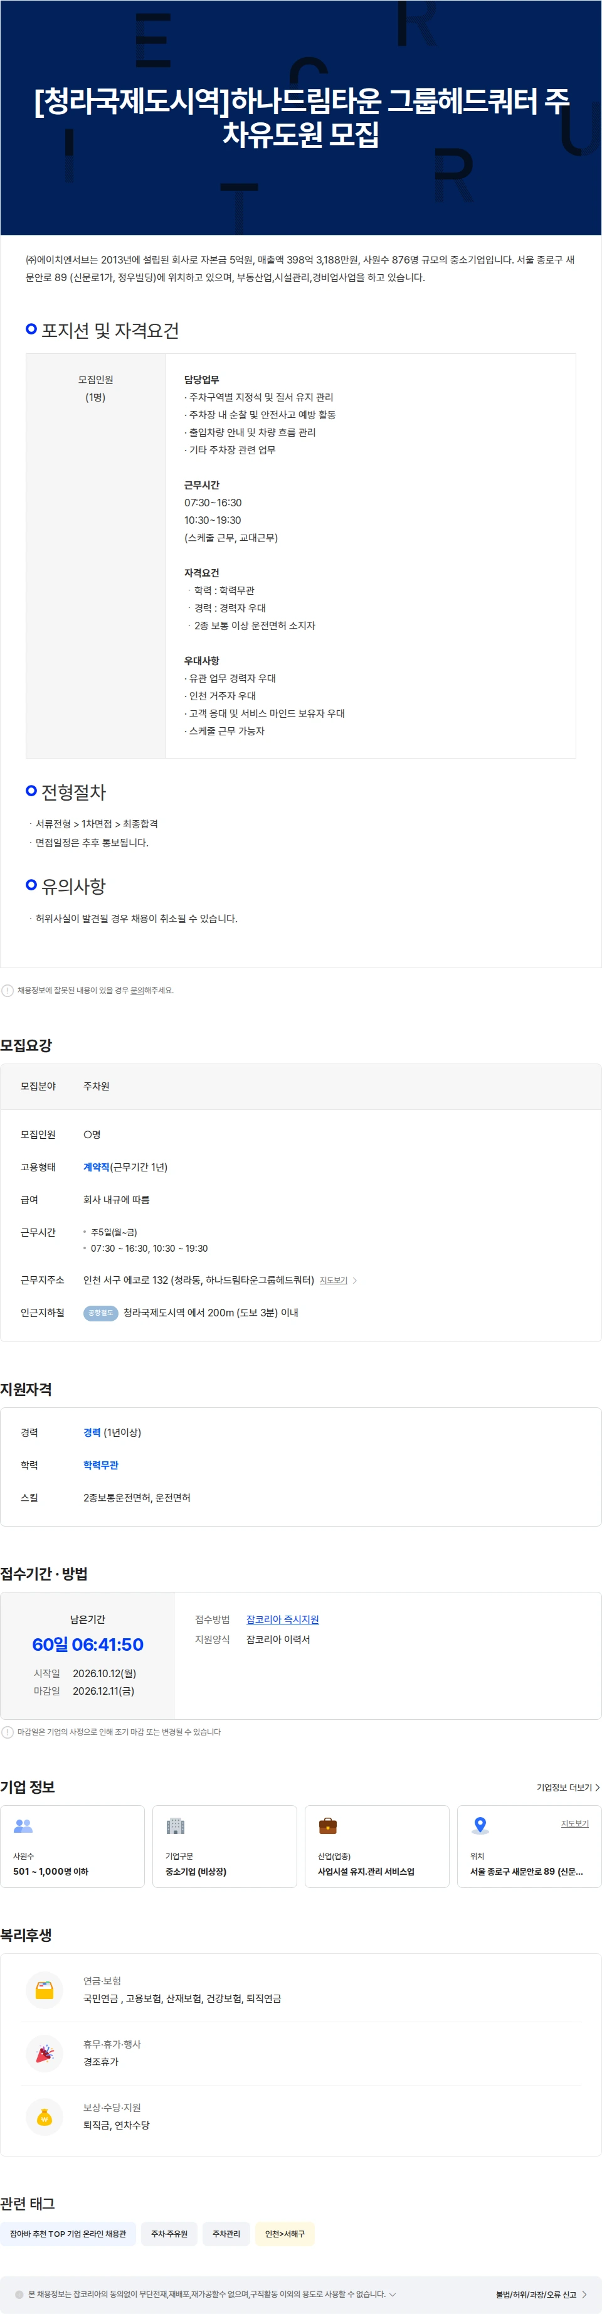Click the info icon beside 마감일은 기업의 사정으로
The height and width of the screenshot is (2314, 602).
click(x=7, y=1732)
